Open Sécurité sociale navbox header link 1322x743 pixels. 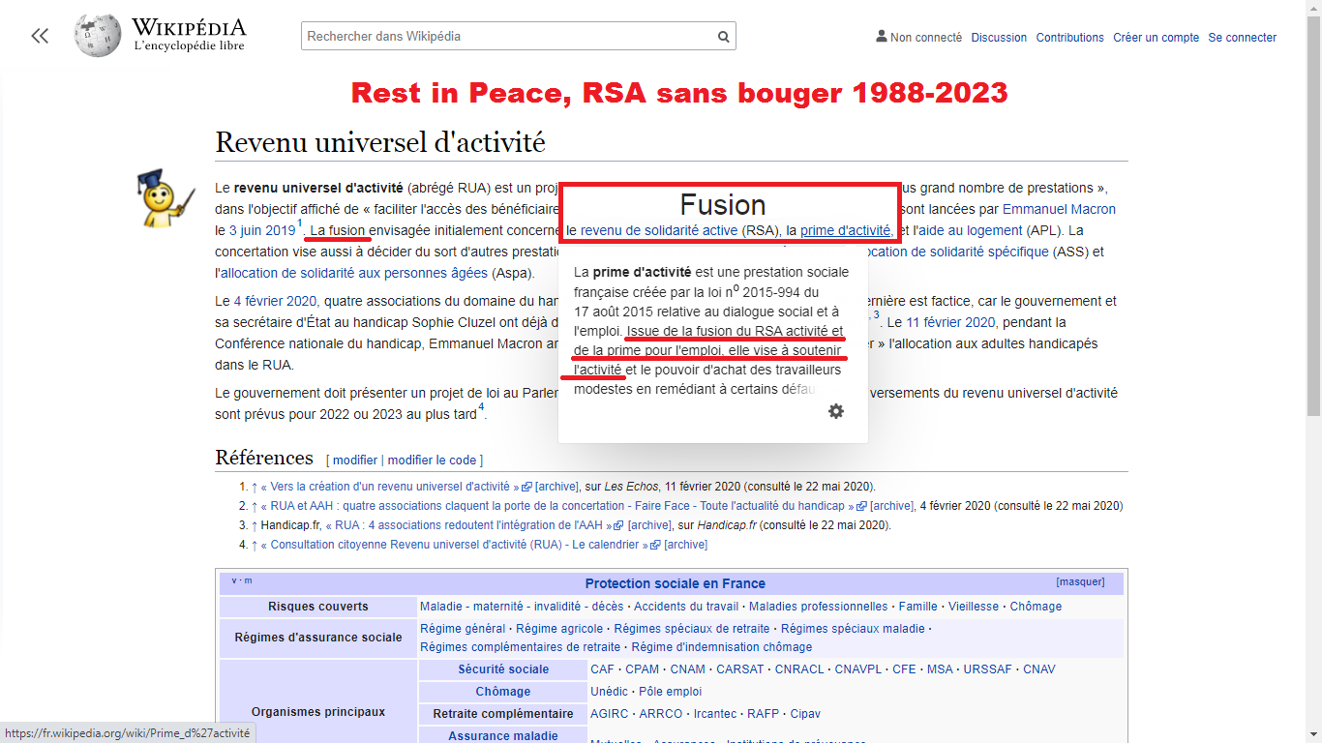tap(503, 669)
